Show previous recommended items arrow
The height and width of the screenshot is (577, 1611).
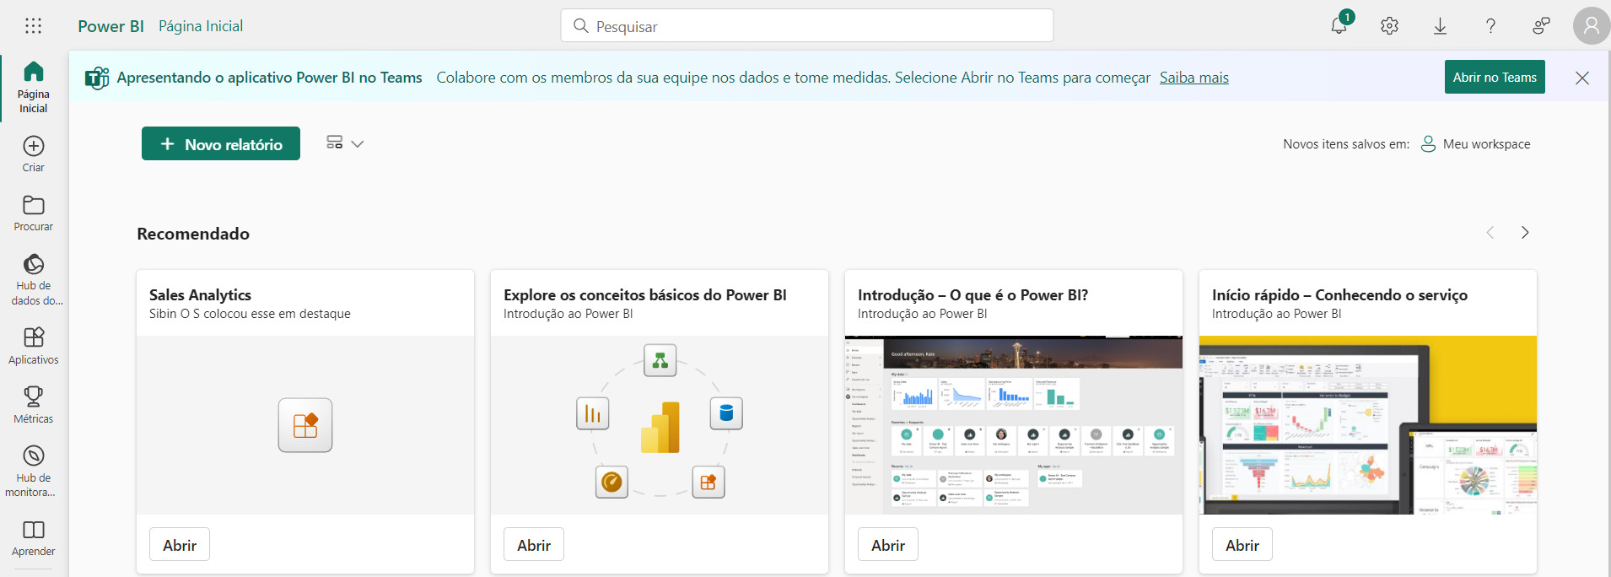tap(1490, 233)
